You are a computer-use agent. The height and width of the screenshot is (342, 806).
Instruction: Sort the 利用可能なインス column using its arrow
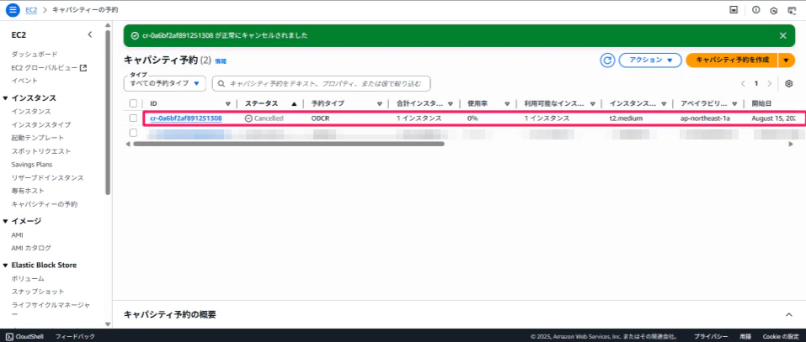(x=593, y=103)
